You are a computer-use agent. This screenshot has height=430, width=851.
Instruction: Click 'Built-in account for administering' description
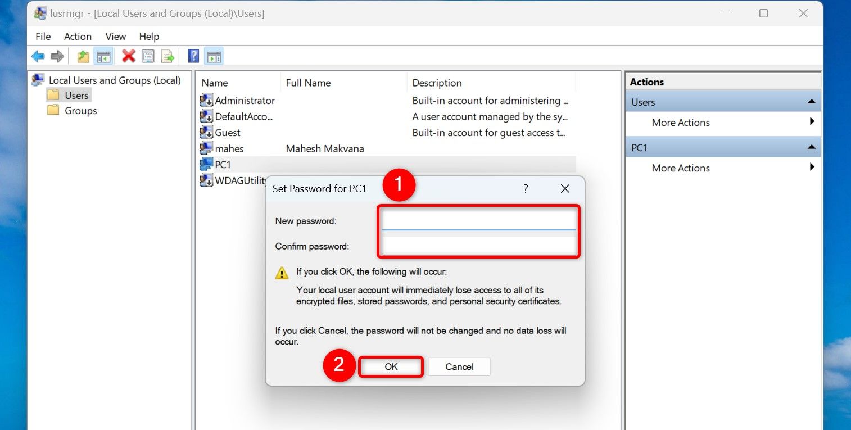[490, 101]
